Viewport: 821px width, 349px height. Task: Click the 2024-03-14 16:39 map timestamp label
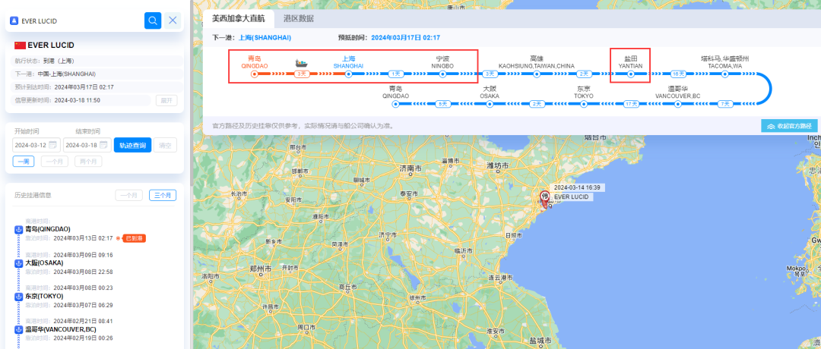coord(576,187)
